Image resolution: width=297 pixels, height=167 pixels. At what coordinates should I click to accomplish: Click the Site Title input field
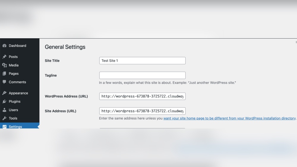tap(142, 61)
